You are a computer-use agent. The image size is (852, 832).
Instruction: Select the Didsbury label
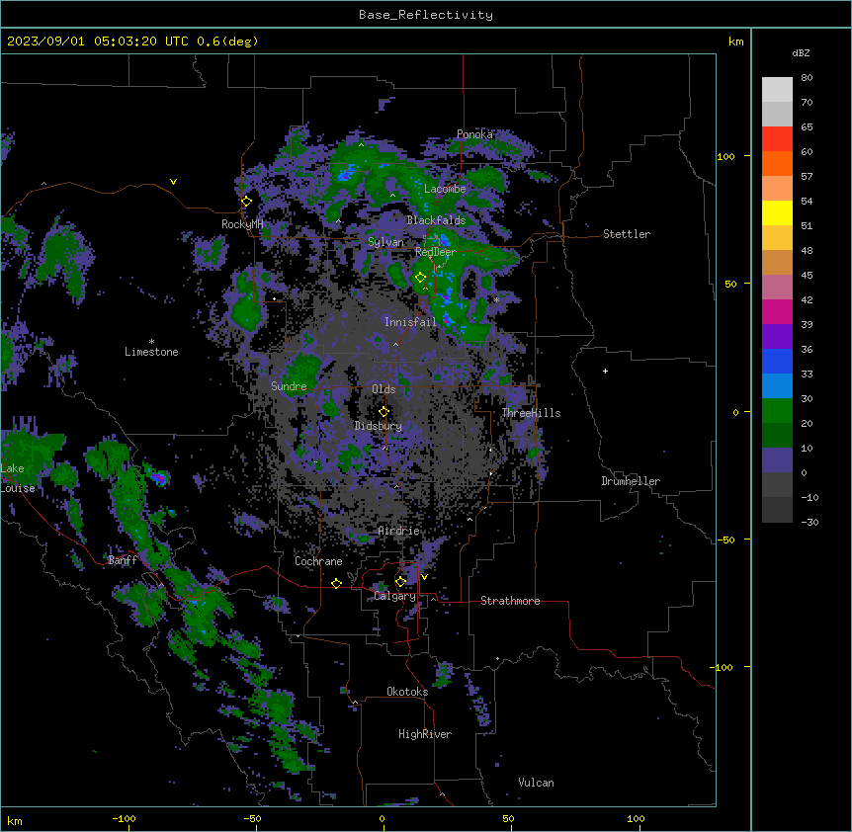[379, 426]
